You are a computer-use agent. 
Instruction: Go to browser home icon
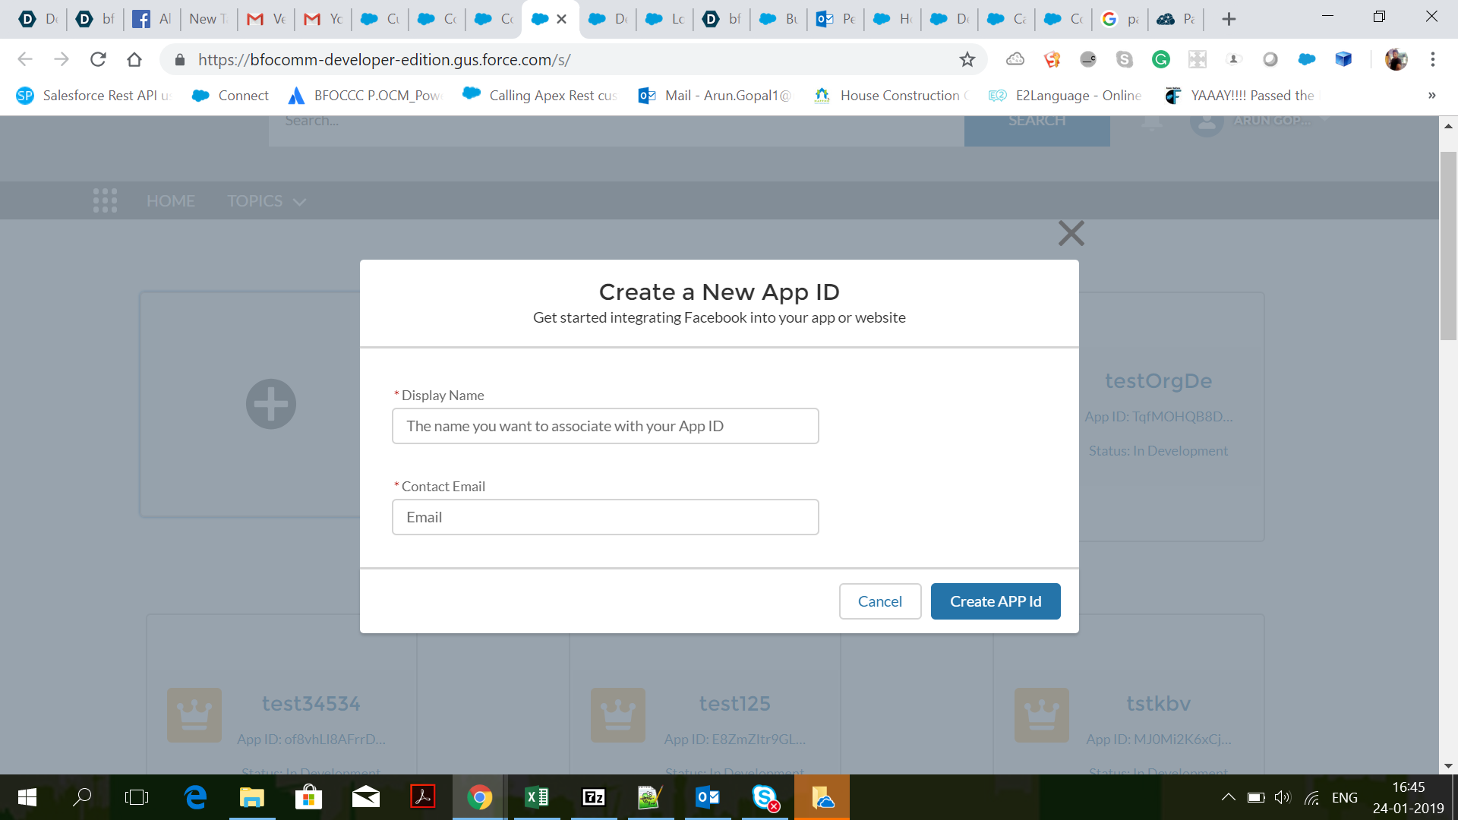click(x=134, y=59)
